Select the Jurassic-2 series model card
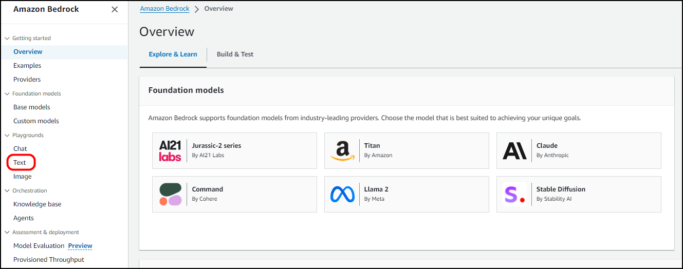The image size is (683, 269). coord(234,150)
